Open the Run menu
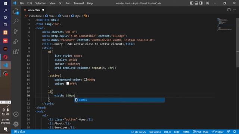This screenshot has height=134, width=239. coord(68,3)
